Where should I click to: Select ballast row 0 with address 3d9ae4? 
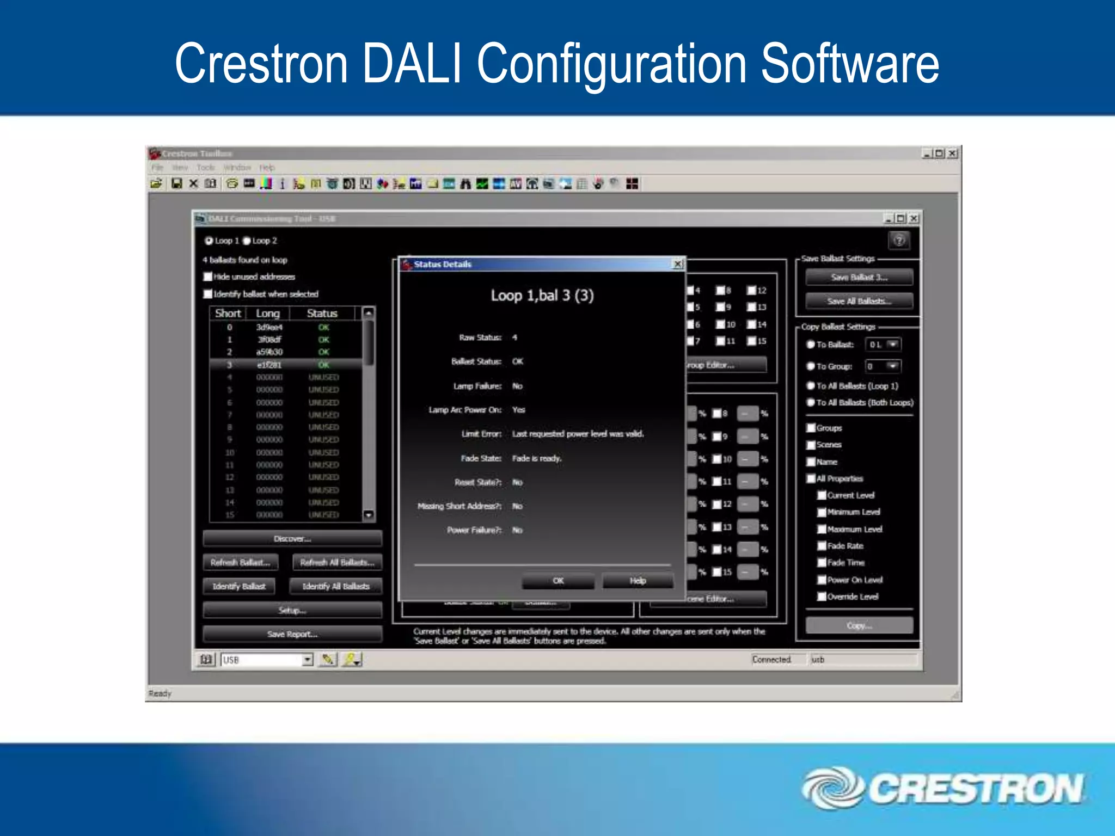(286, 327)
